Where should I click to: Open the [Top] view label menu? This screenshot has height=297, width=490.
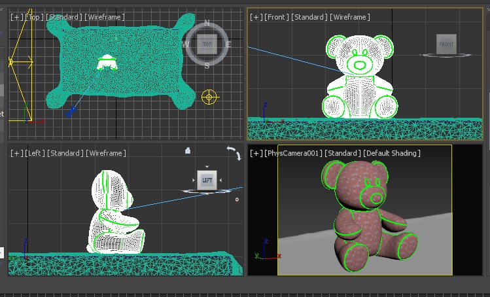tap(33, 16)
